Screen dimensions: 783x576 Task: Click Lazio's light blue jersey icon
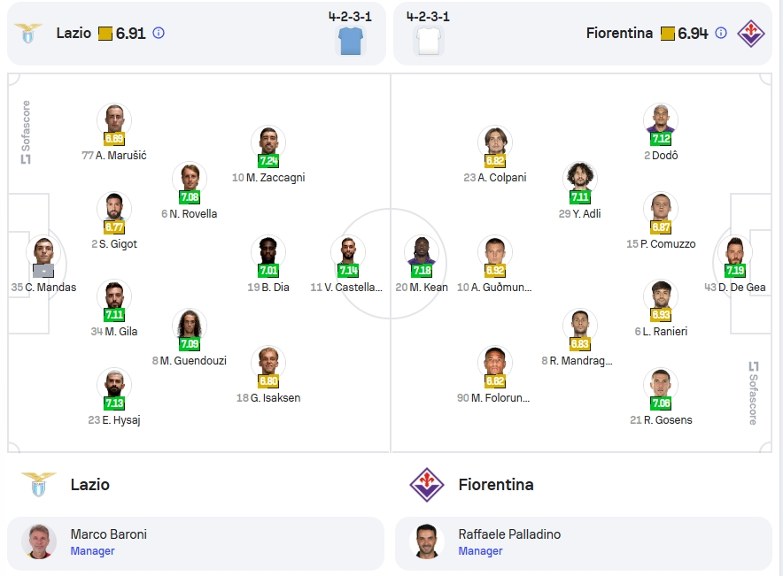(351, 41)
